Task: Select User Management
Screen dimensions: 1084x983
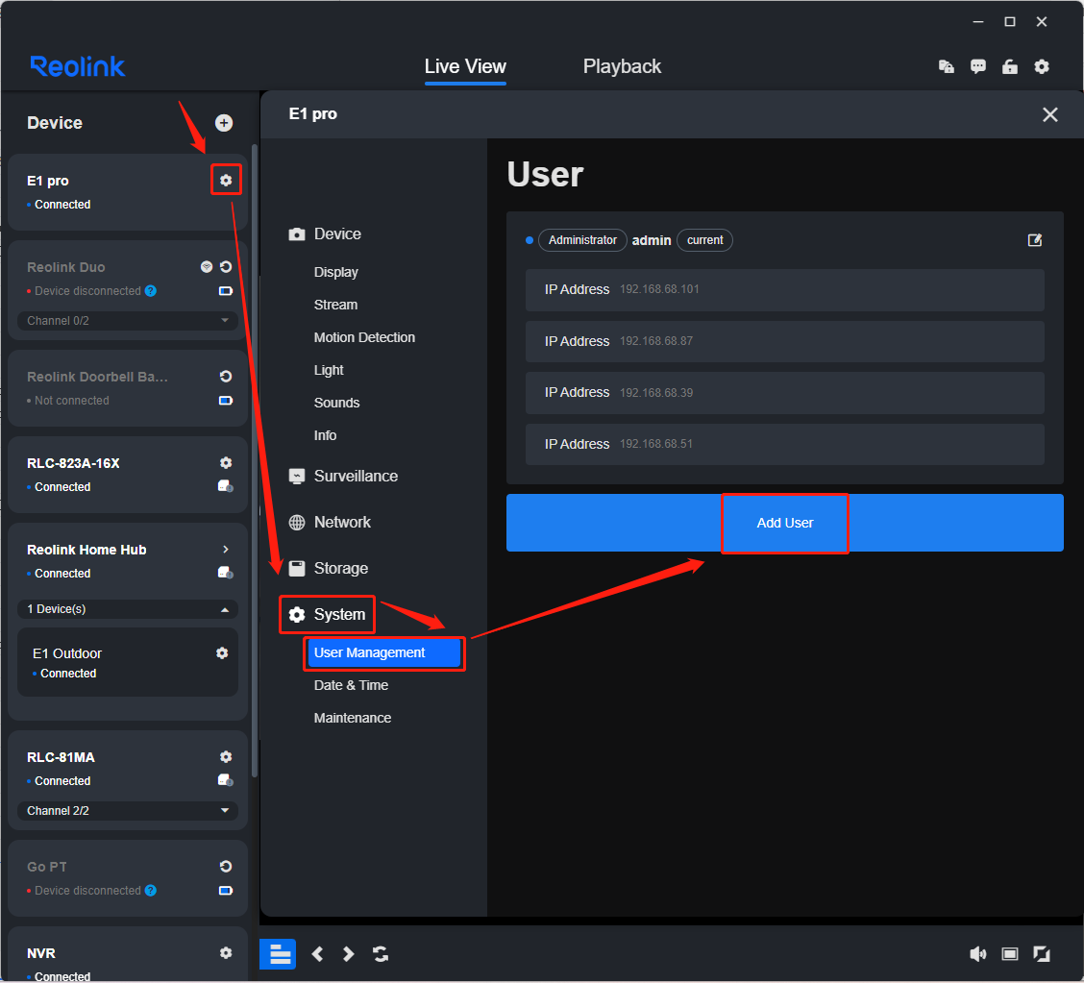Action: click(384, 653)
